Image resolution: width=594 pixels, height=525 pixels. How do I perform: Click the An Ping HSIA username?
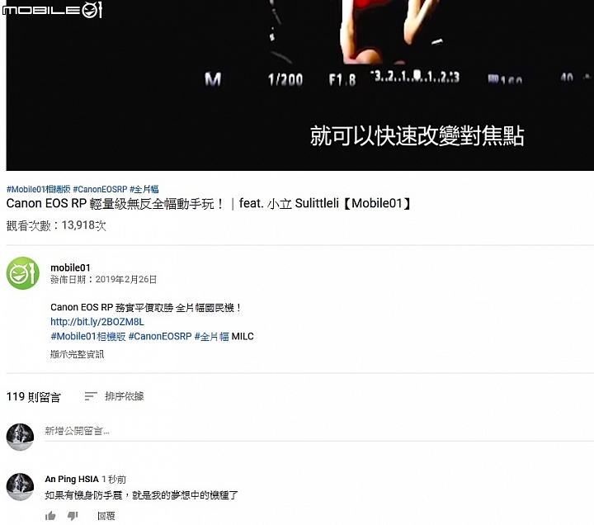[x=72, y=479]
